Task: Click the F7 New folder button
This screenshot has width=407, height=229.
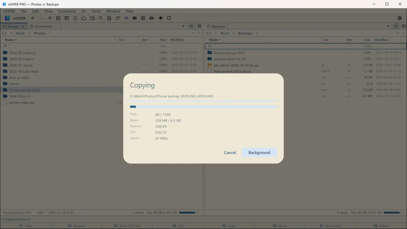Action: pyautogui.click(x=331, y=226)
